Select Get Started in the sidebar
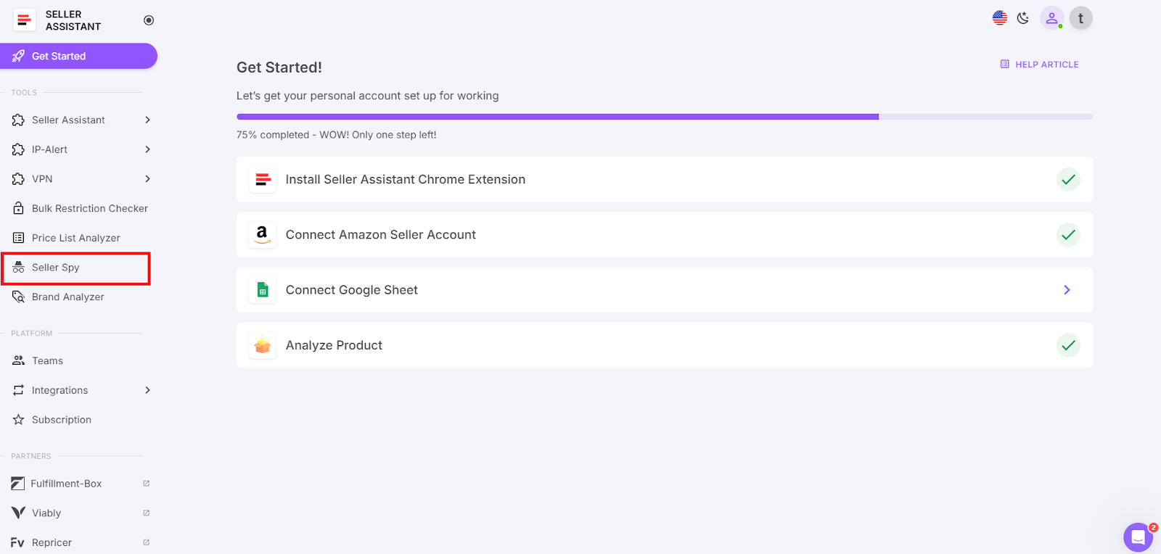Viewport: 1161px width, 554px height. pos(59,56)
